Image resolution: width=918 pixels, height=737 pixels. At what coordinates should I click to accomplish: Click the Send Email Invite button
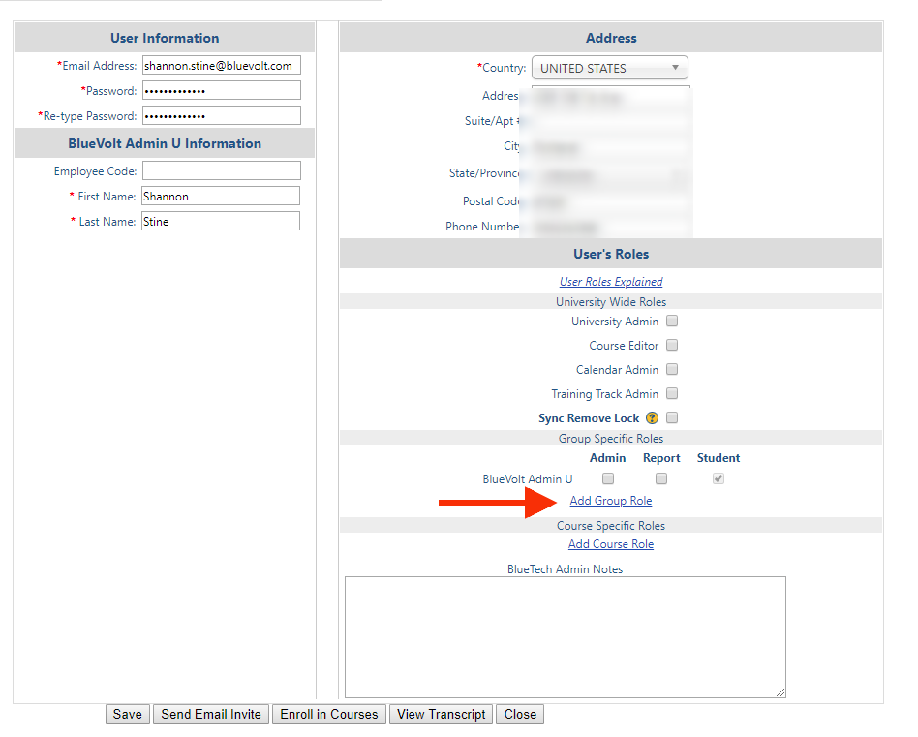210,714
